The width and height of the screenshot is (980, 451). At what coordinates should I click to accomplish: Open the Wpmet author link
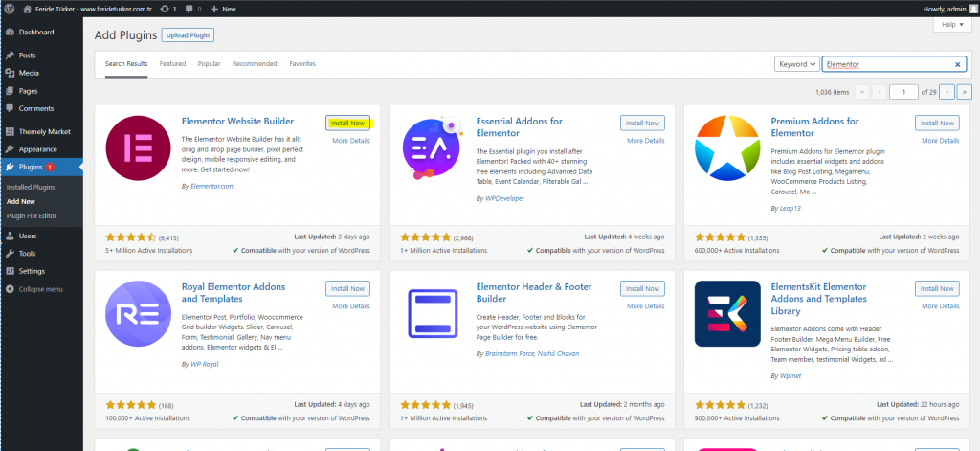(x=791, y=376)
